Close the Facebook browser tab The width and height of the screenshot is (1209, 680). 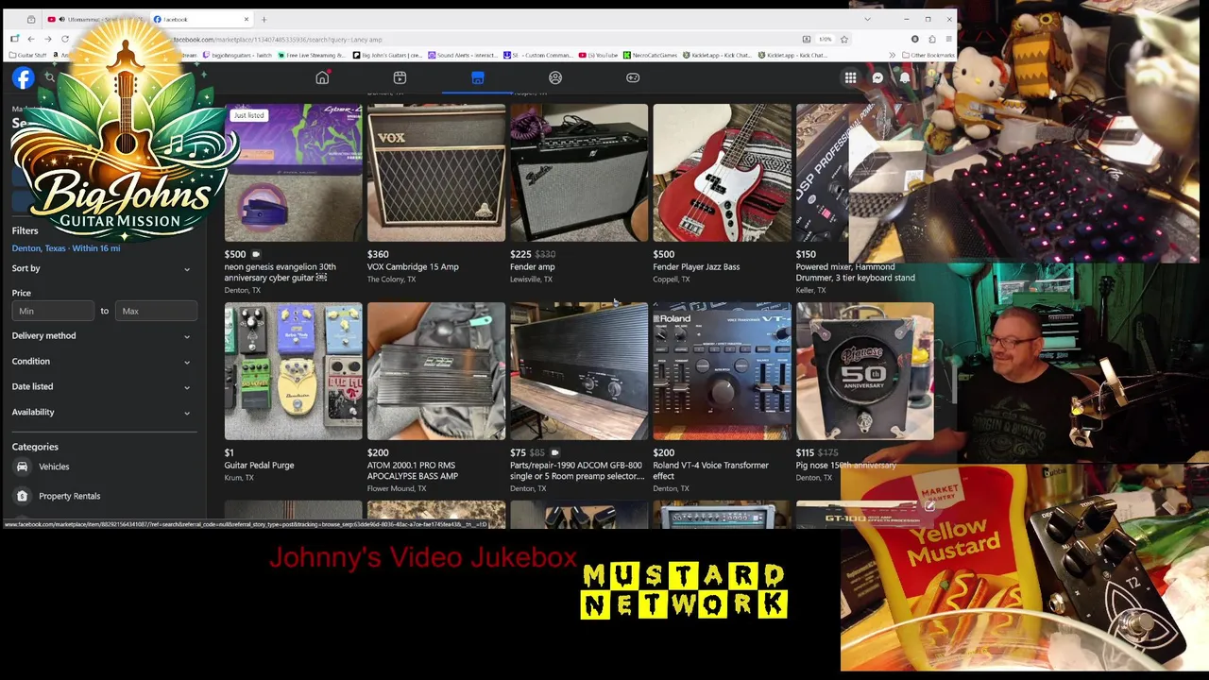[x=247, y=19]
